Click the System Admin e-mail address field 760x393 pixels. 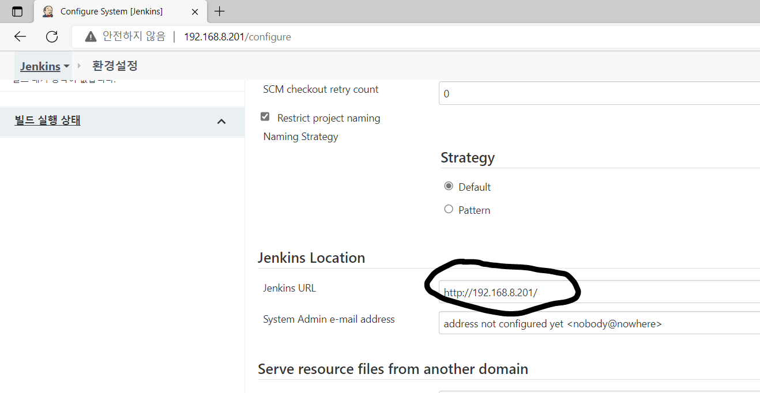[599, 323]
